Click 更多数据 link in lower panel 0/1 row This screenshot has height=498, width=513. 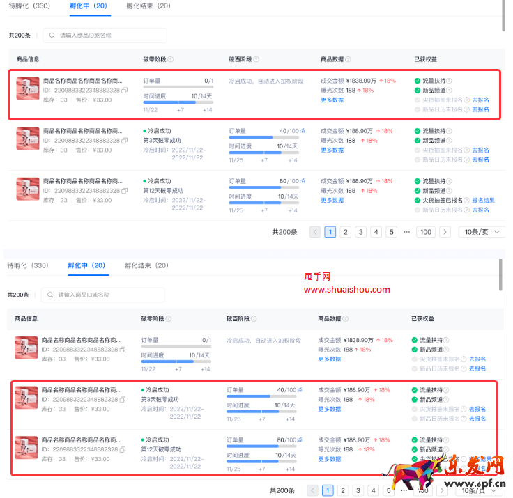pos(330,359)
